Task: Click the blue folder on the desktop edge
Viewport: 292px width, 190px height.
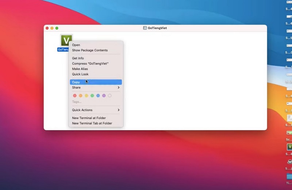Action: (289, 176)
